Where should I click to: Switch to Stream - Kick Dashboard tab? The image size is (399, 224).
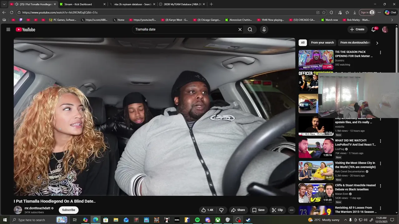(83, 4)
